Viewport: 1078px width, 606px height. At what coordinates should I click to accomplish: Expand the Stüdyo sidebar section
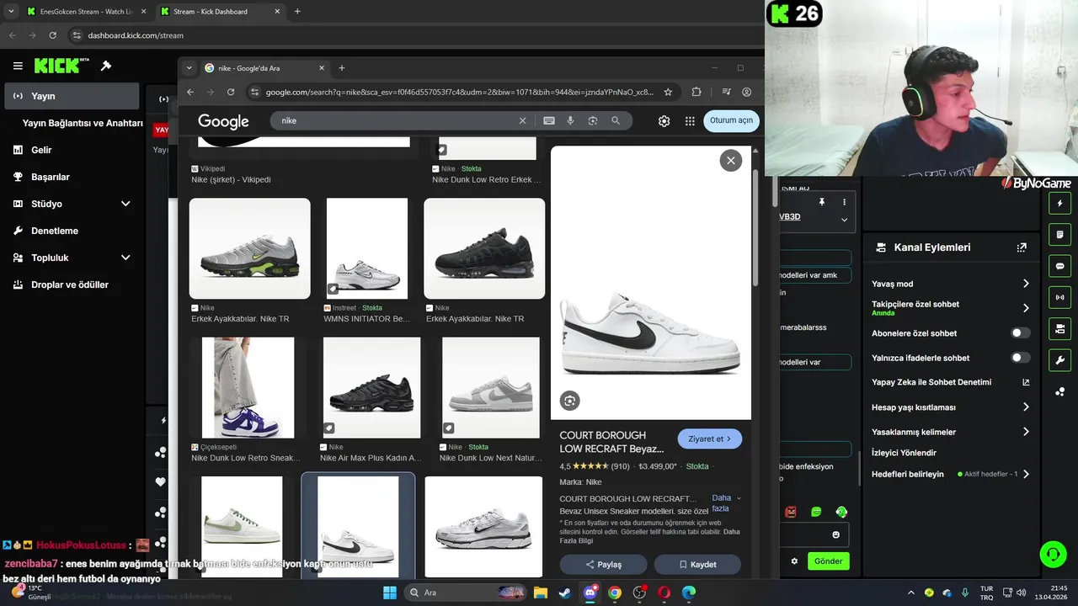(x=125, y=204)
